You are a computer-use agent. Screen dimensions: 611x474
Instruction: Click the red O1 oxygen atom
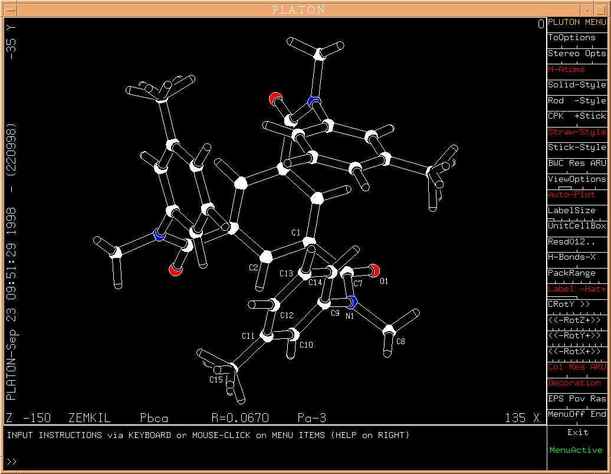point(375,270)
